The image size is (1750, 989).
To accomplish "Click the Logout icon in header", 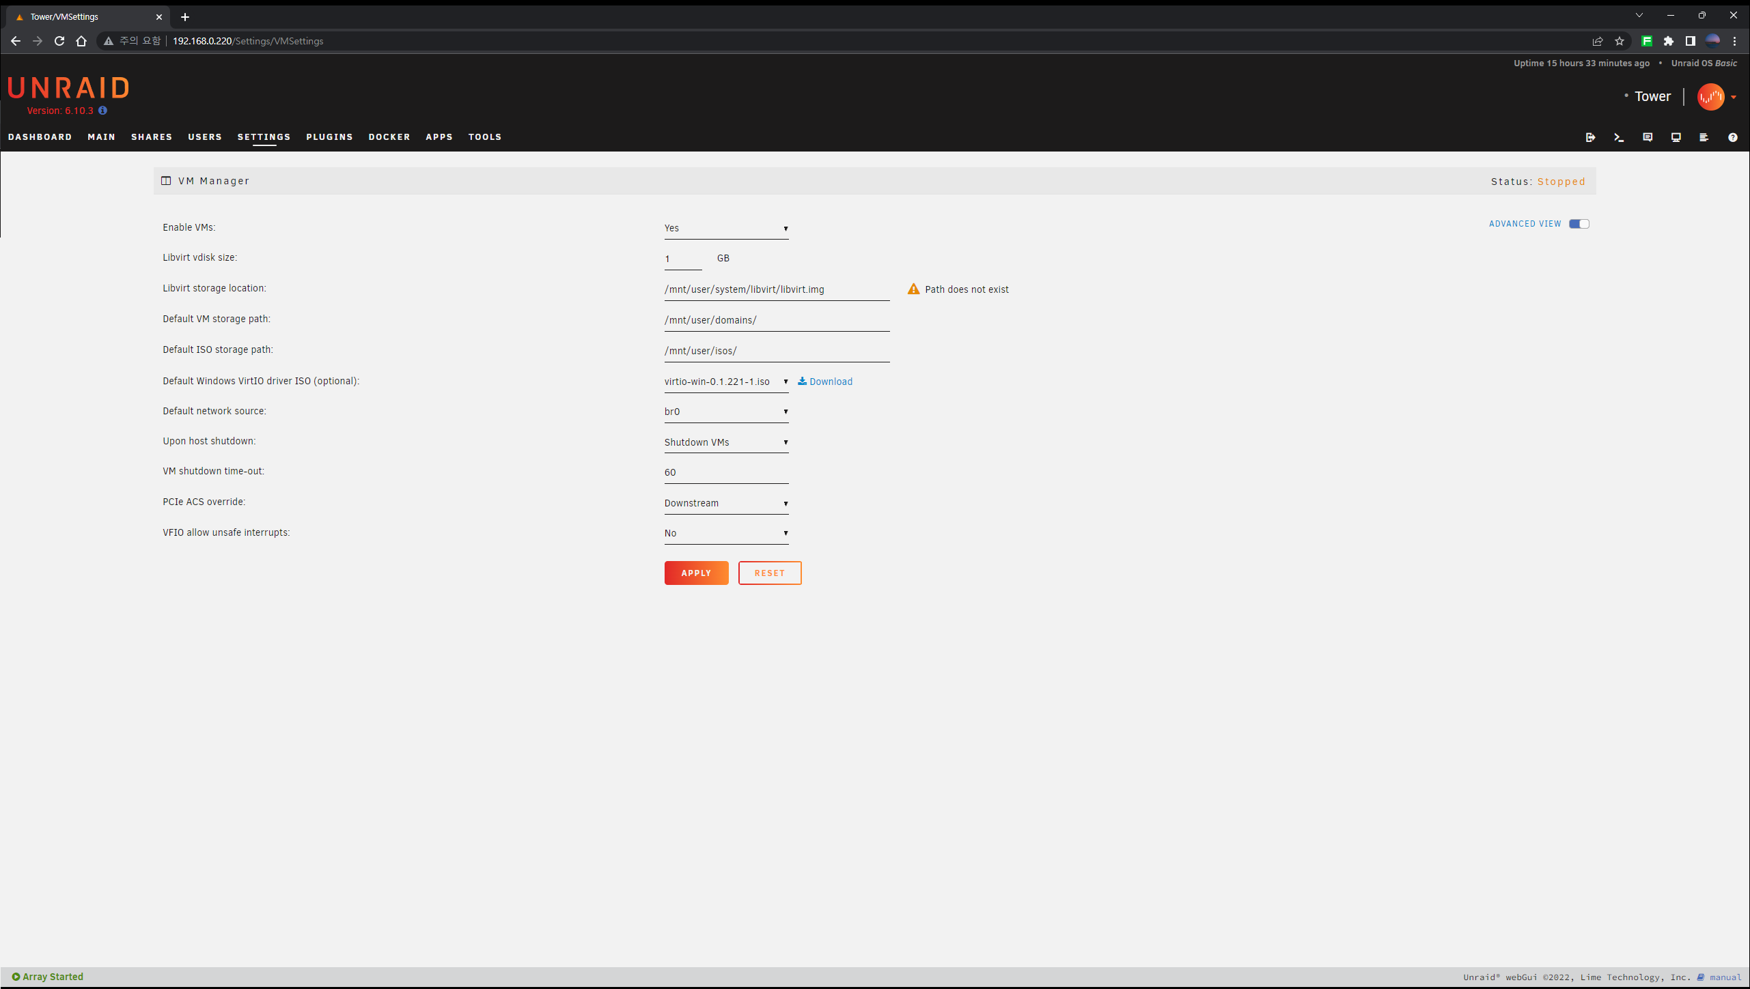I will click(x=1590, y=137).
